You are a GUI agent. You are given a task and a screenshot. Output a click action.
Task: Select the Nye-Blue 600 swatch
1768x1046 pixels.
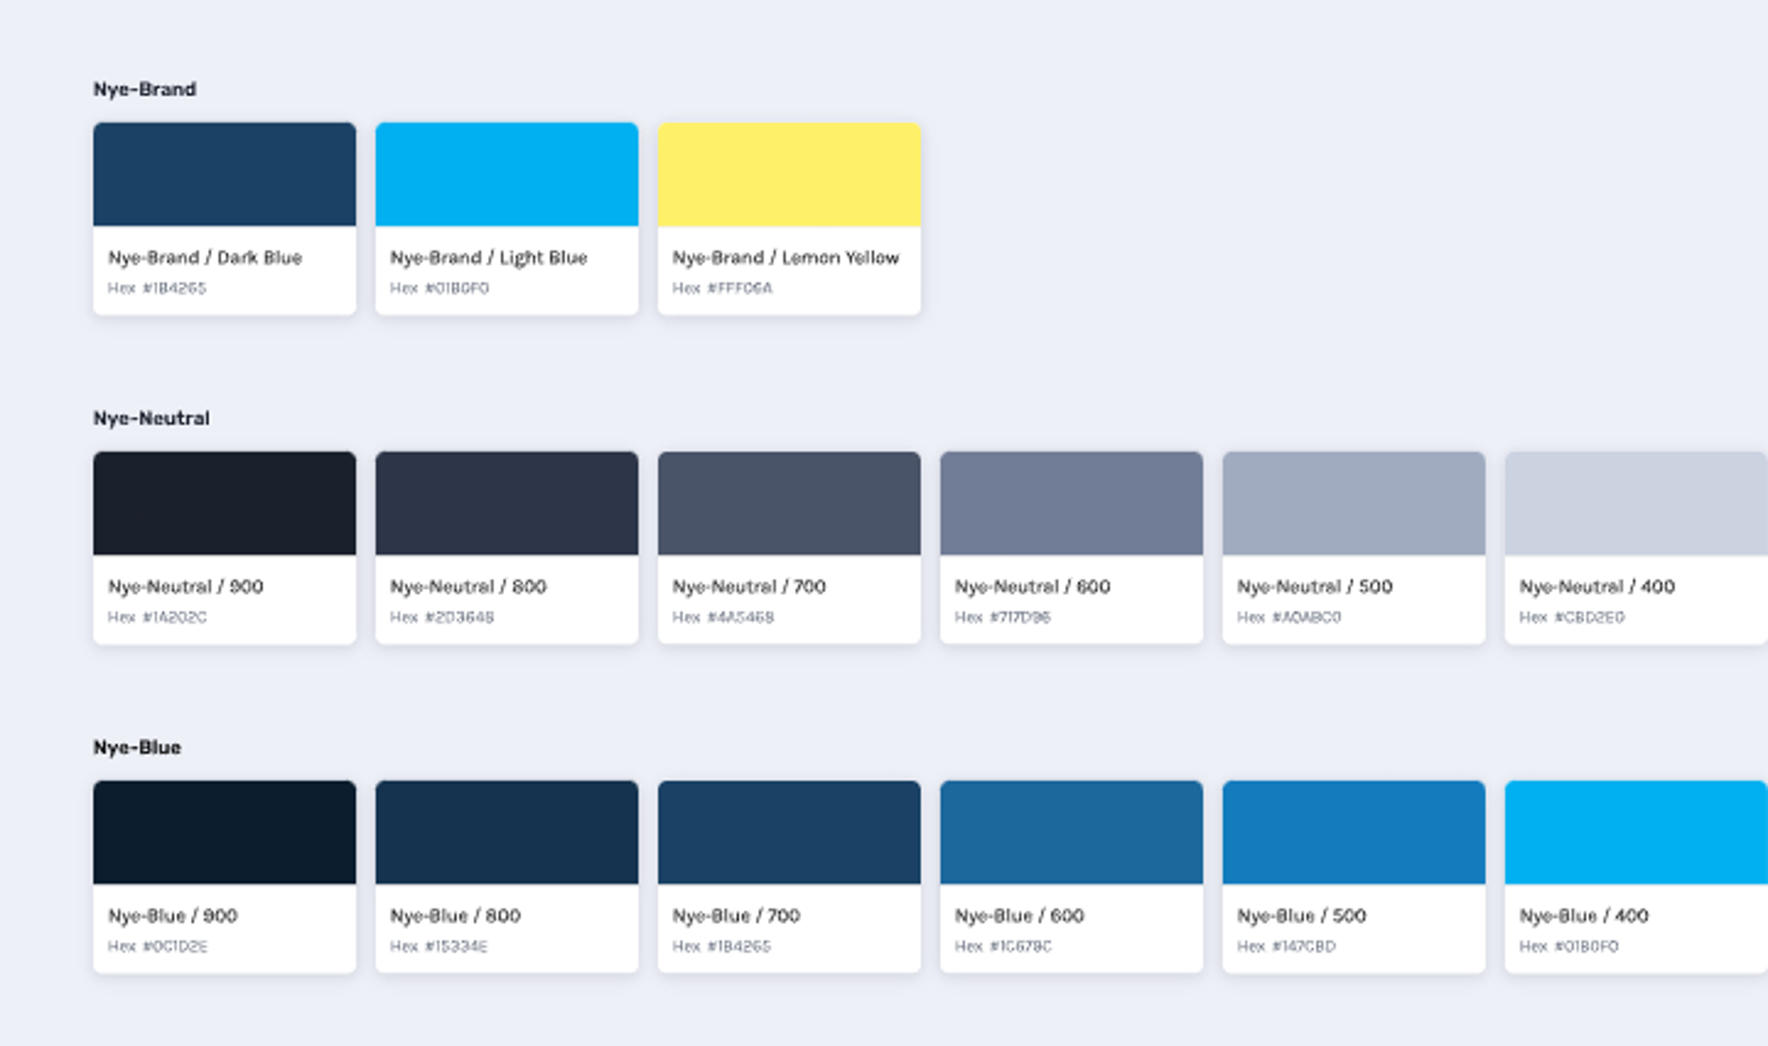click(x=1071, y=832)
